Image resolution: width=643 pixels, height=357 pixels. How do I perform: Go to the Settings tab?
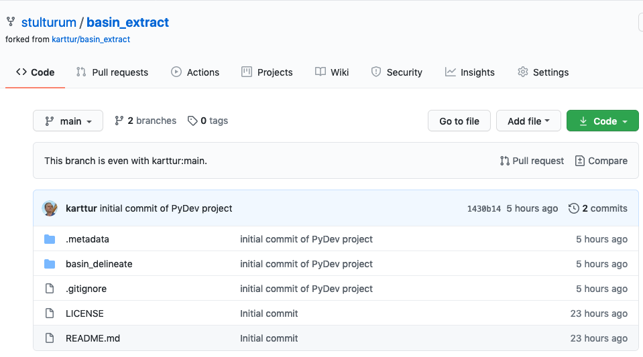(542, 72)
